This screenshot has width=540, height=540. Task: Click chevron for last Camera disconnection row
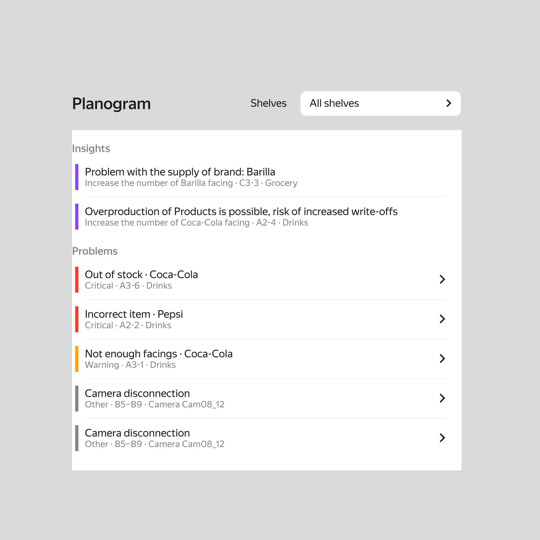(442, 438)
